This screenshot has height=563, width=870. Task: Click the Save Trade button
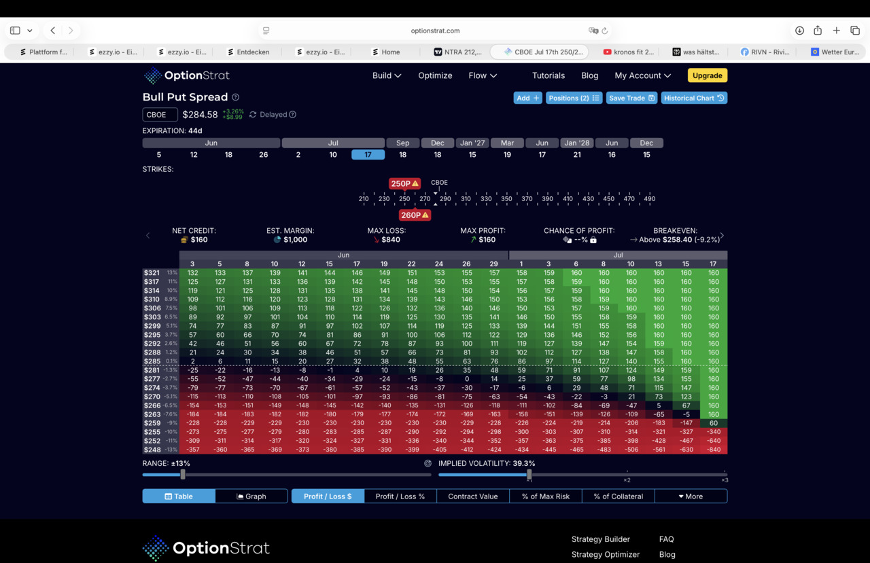632,98
